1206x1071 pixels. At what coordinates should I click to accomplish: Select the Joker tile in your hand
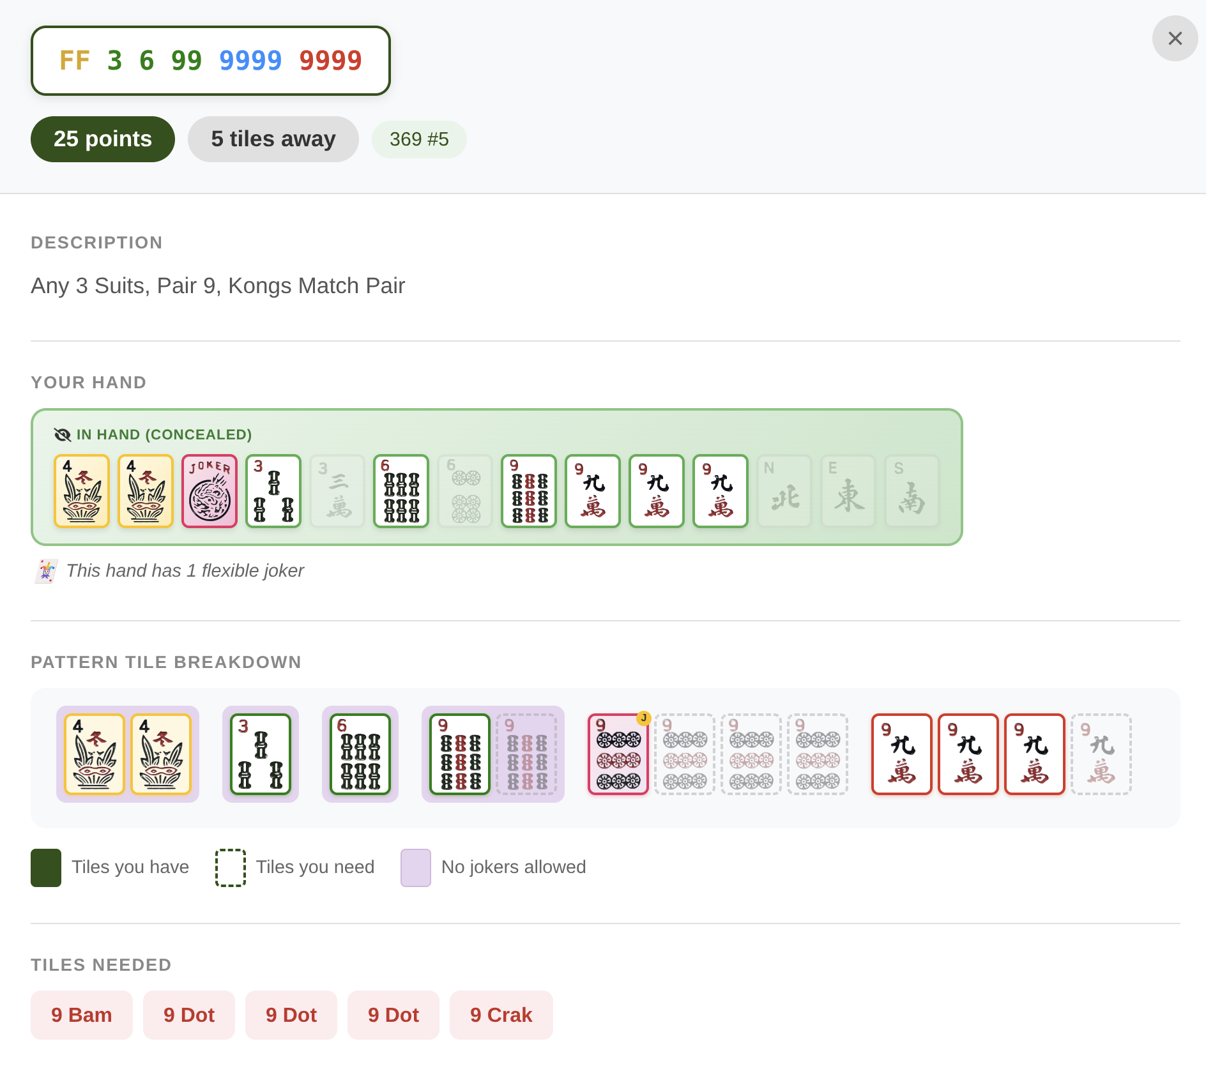coord(209,490)
